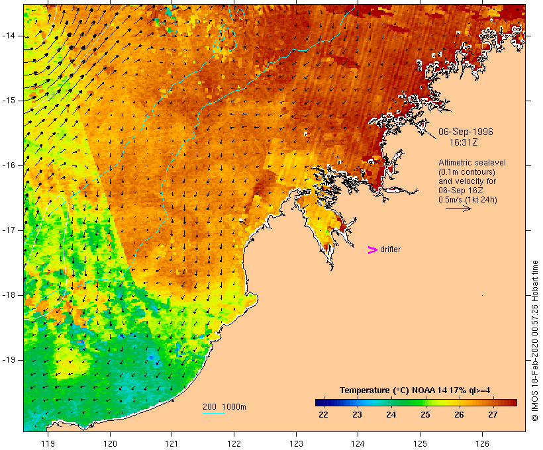
Task: Click the 'drifter' legend label
Action: click(x=390, y=249)
